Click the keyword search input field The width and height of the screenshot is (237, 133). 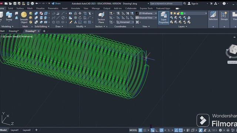[x=166, y=3]
